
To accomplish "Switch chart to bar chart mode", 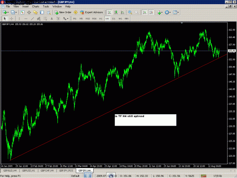I will (110, 12).
